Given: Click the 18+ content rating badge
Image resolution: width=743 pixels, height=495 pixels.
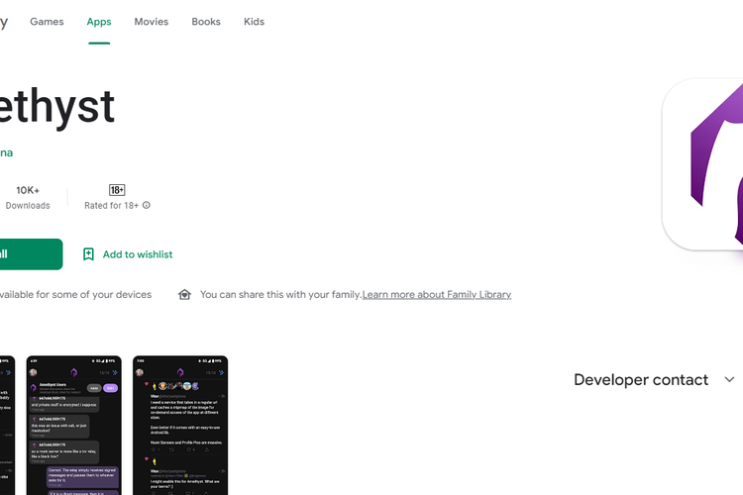Looking at the screenshot, I should click(x=117, y=190).
